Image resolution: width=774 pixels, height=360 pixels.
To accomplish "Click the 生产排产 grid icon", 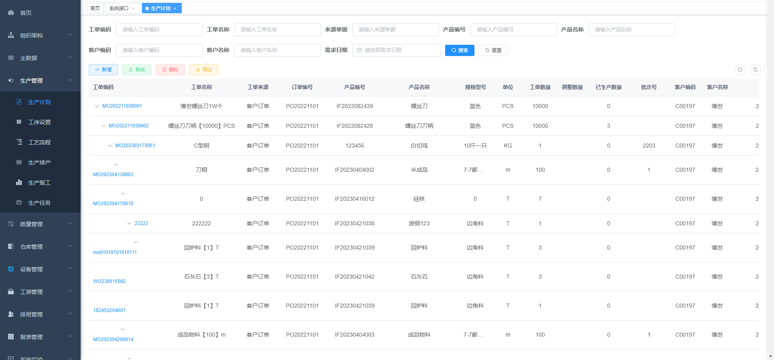I will coord(19,162).
